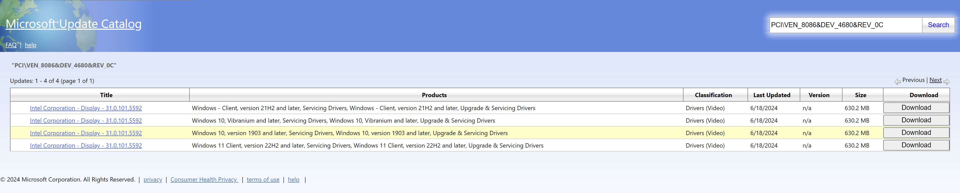Click the quoted PCI\VEN_8086 search query heading
This screenshot has height=193, width=960.
[64, 65]
